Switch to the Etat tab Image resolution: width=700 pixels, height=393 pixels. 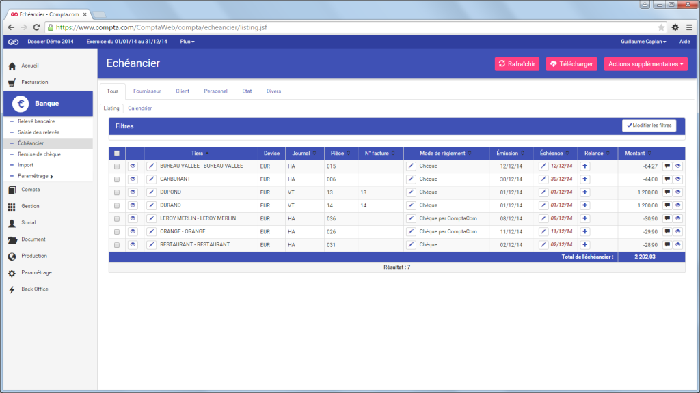pos(247,91)
